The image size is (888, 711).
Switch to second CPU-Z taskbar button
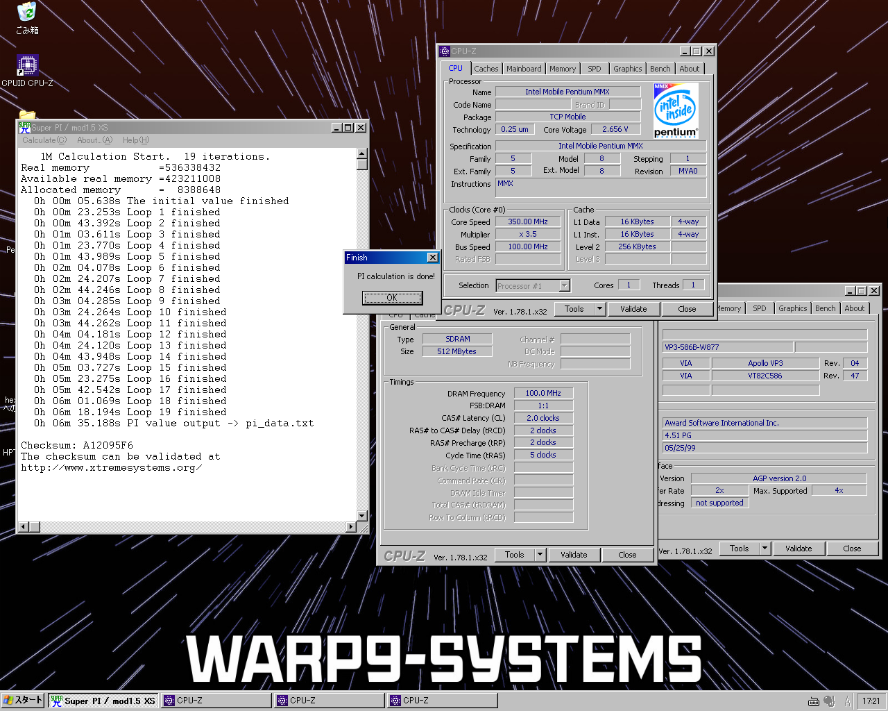(330, 701)
